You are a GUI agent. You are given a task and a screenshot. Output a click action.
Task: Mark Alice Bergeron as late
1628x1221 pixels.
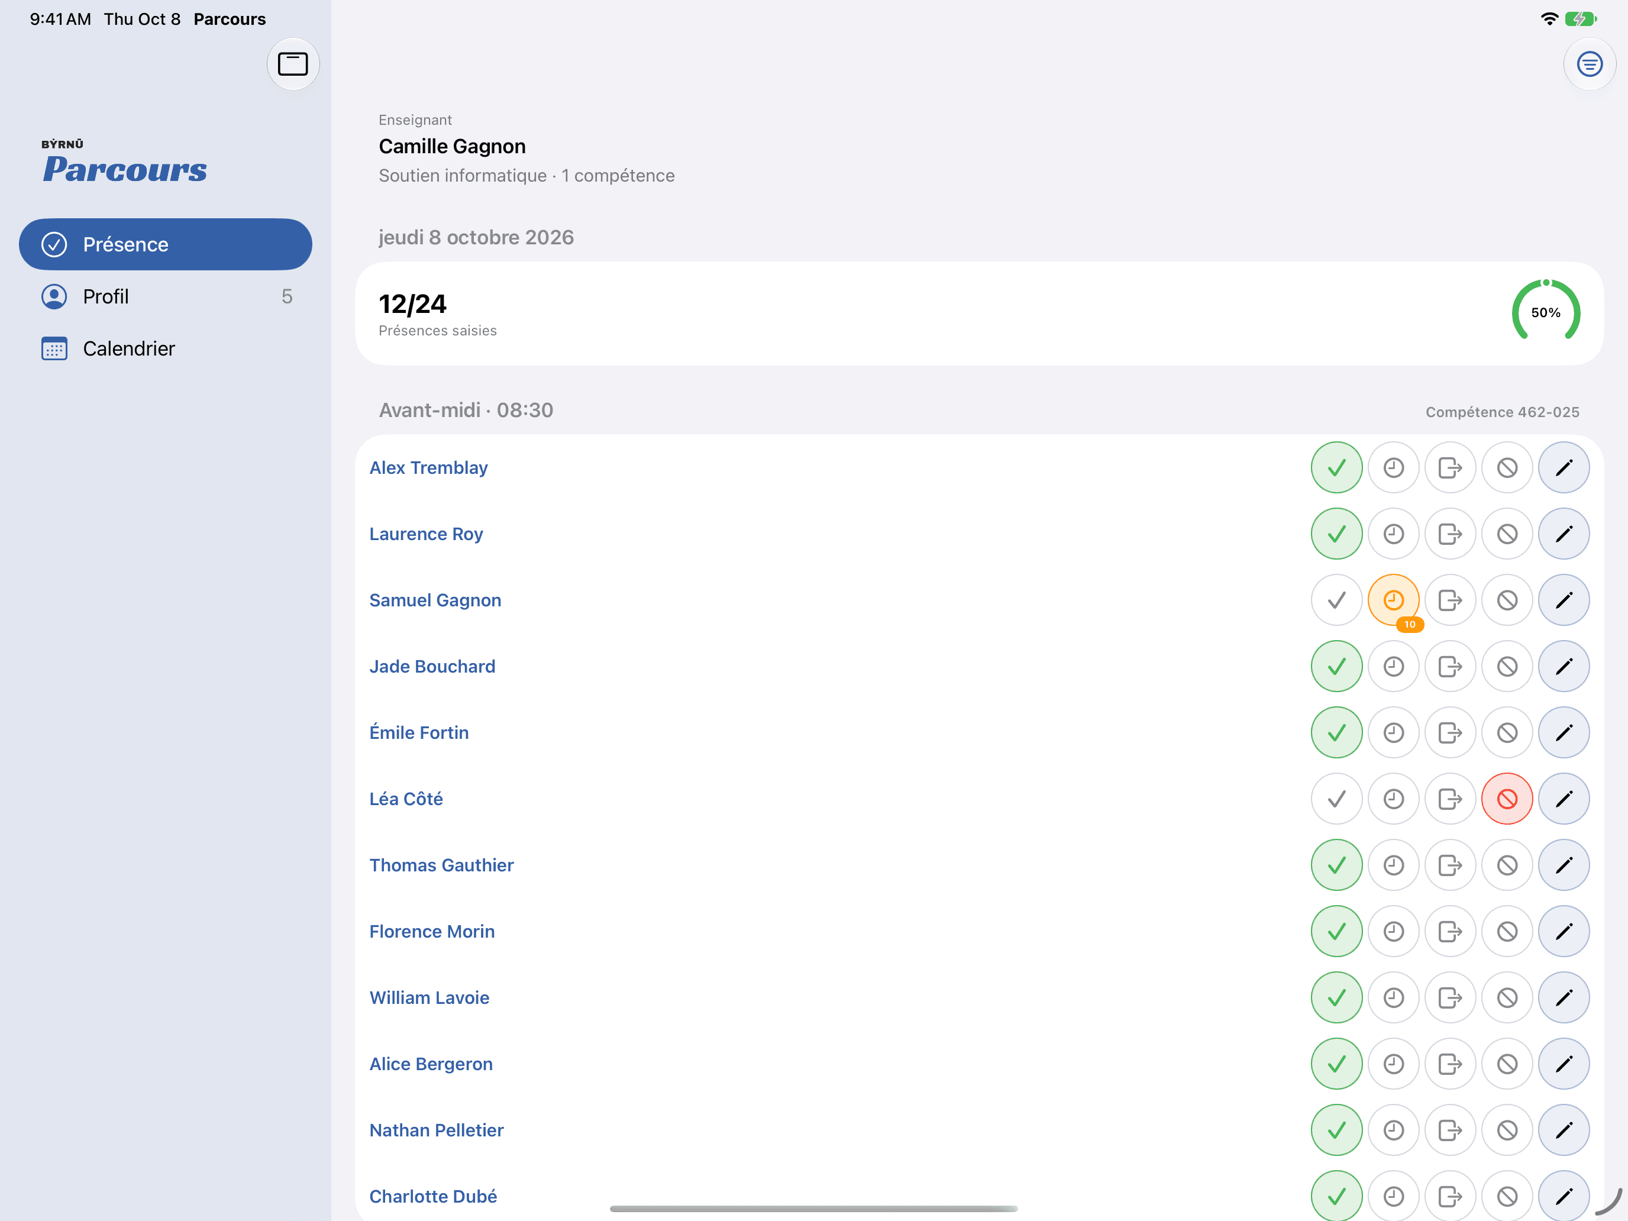[x=1393, y=1064]
